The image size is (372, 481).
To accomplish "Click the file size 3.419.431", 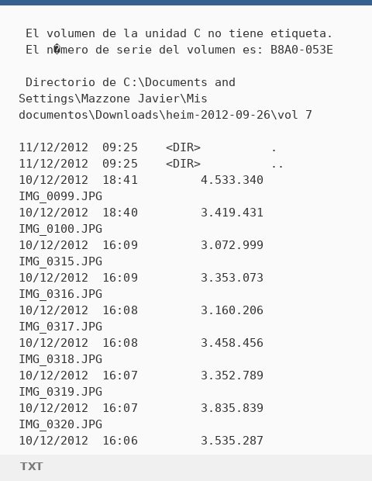I will (232, 213).
